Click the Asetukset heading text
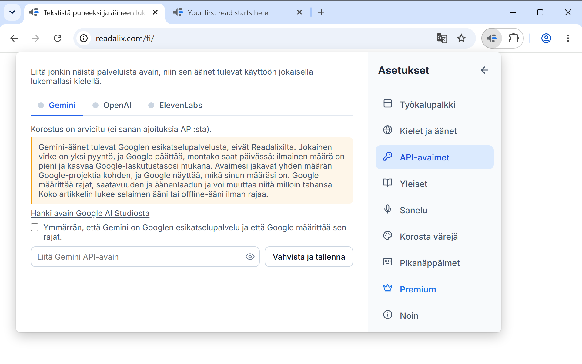 coord(404,70)
